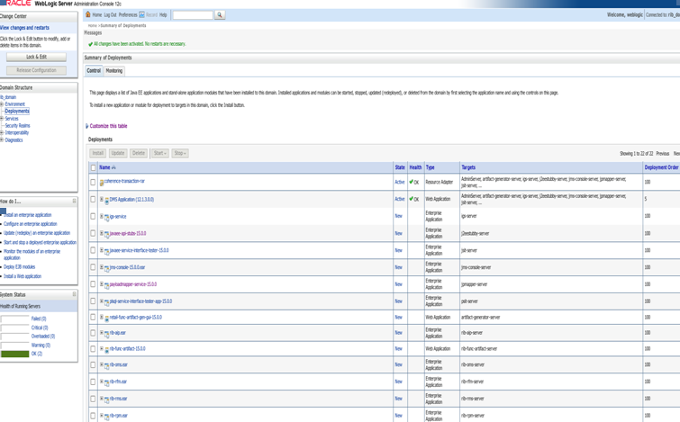Click the magnifier search button
Image resolution: width=680 pixels, height=422 pixels.
click(220, 15)
